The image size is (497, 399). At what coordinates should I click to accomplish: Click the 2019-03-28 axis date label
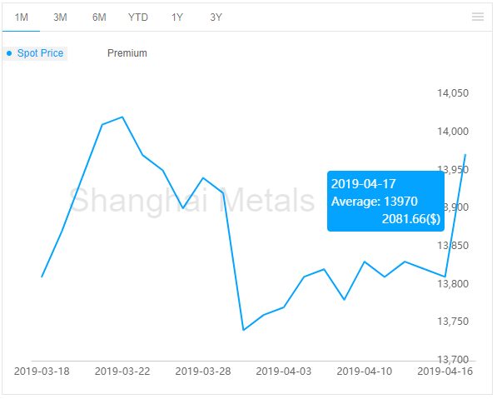pos(203,371)
